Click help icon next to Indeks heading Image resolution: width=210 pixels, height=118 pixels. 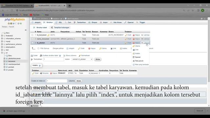point(40,66)
